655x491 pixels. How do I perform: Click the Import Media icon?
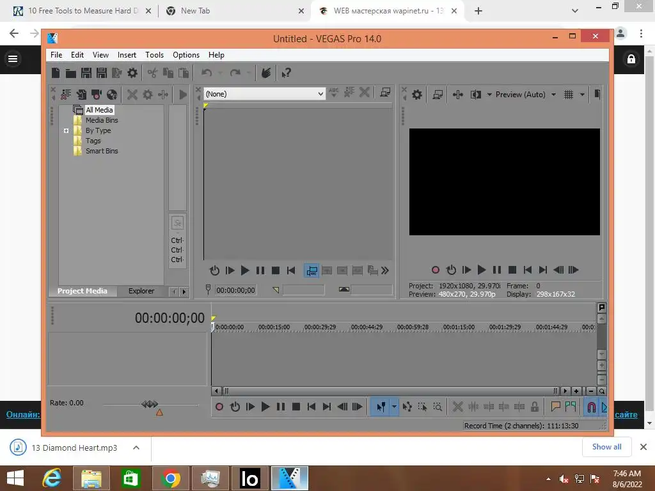coord(81,95)
